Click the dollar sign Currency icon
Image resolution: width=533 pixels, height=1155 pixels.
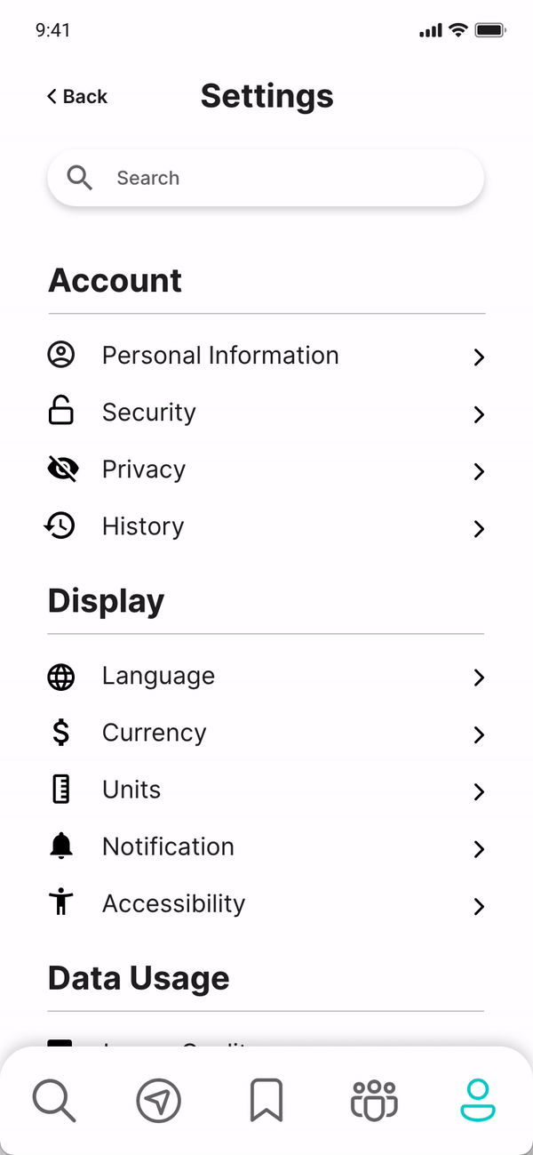[x=60, y=733]
